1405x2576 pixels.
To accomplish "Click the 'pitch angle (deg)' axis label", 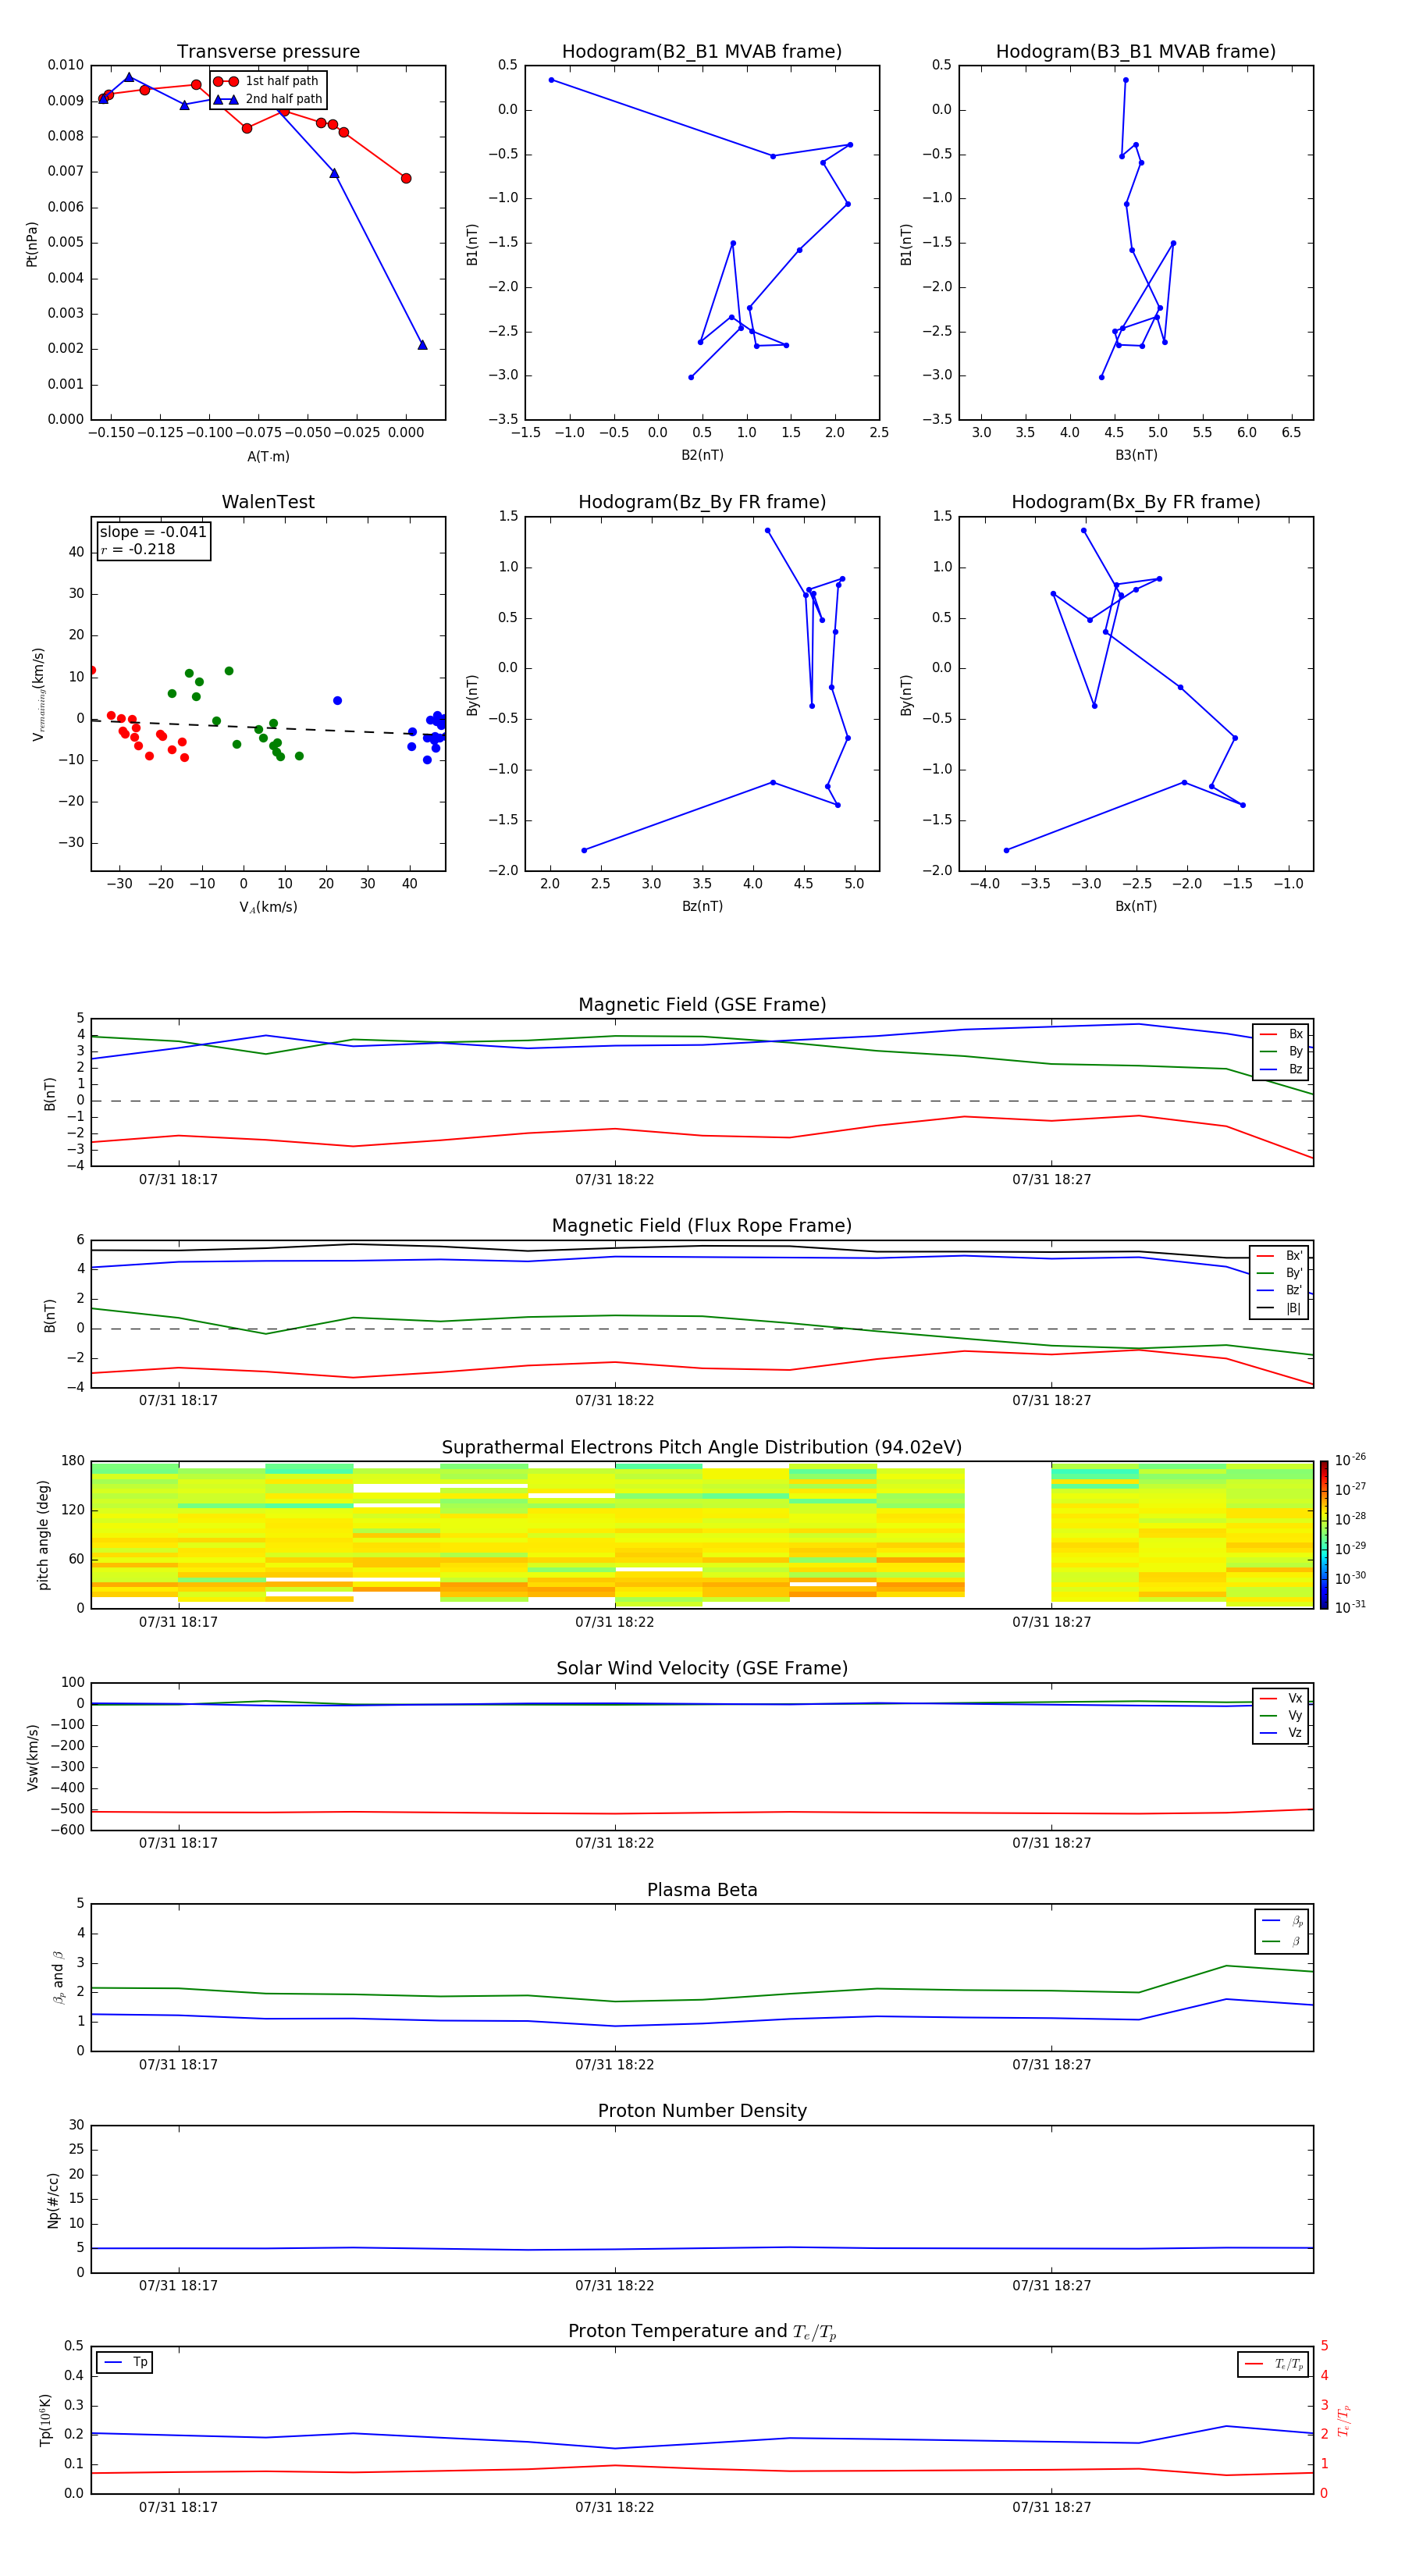I will 43,1535.
